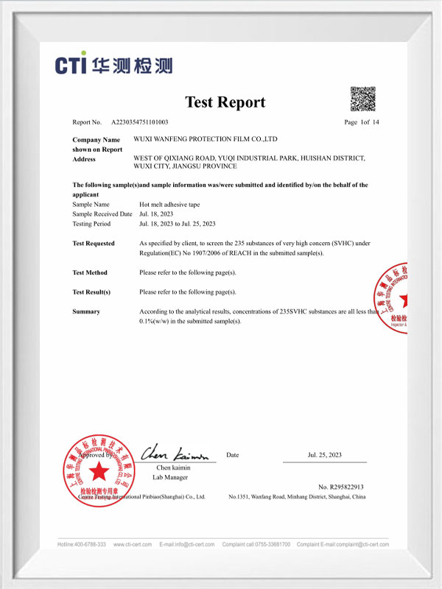This screenshot has height=589, width=442.
Task: Click 'No. R295822913' text
Action: (x=341, y=487)
